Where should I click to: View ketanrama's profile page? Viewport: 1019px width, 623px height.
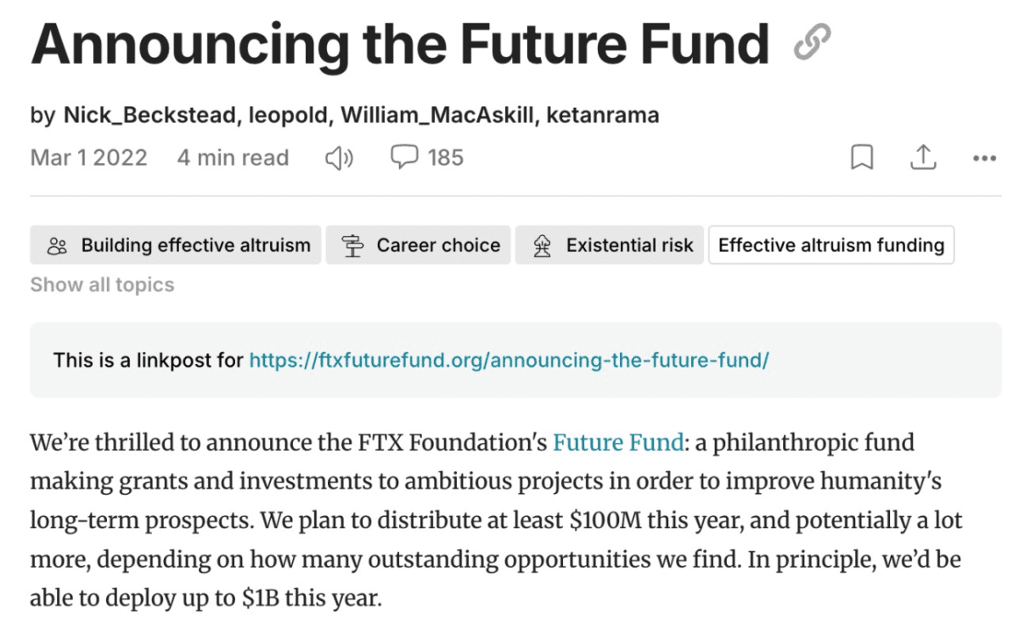602,115
